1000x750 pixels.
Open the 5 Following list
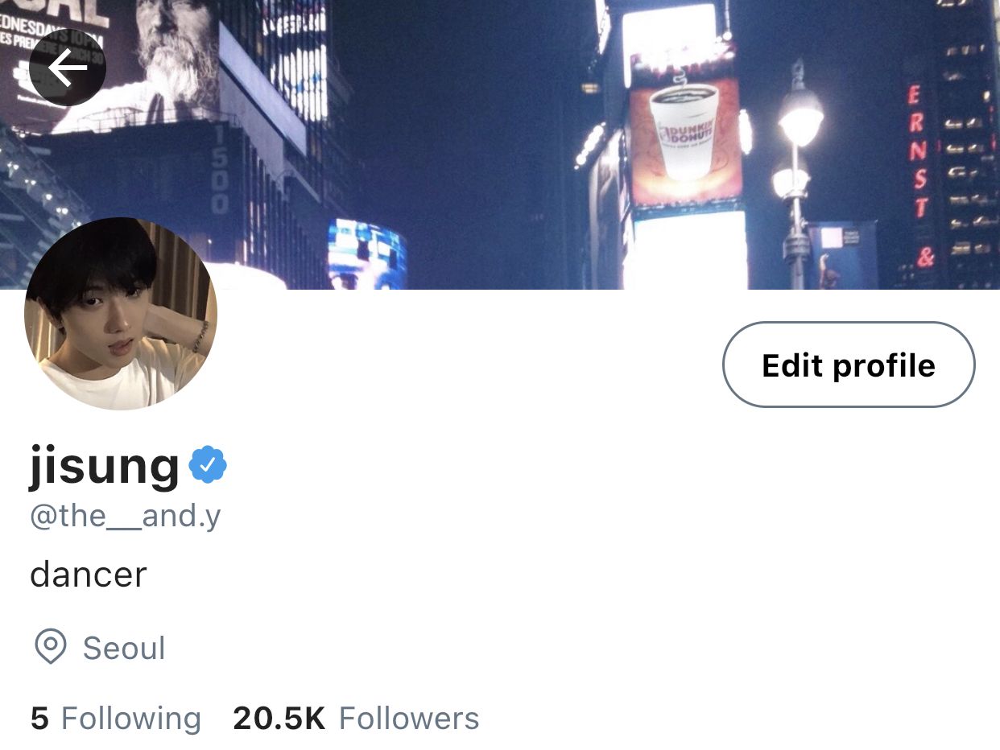[x=115, y=719]
